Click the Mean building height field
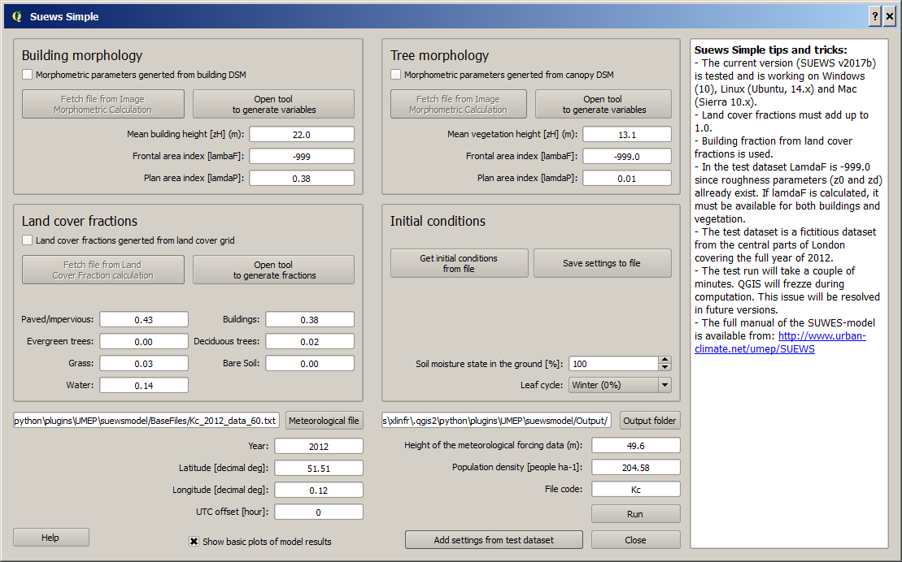The image size is (902, 562). pyautogui.click(x=302, y=135)
